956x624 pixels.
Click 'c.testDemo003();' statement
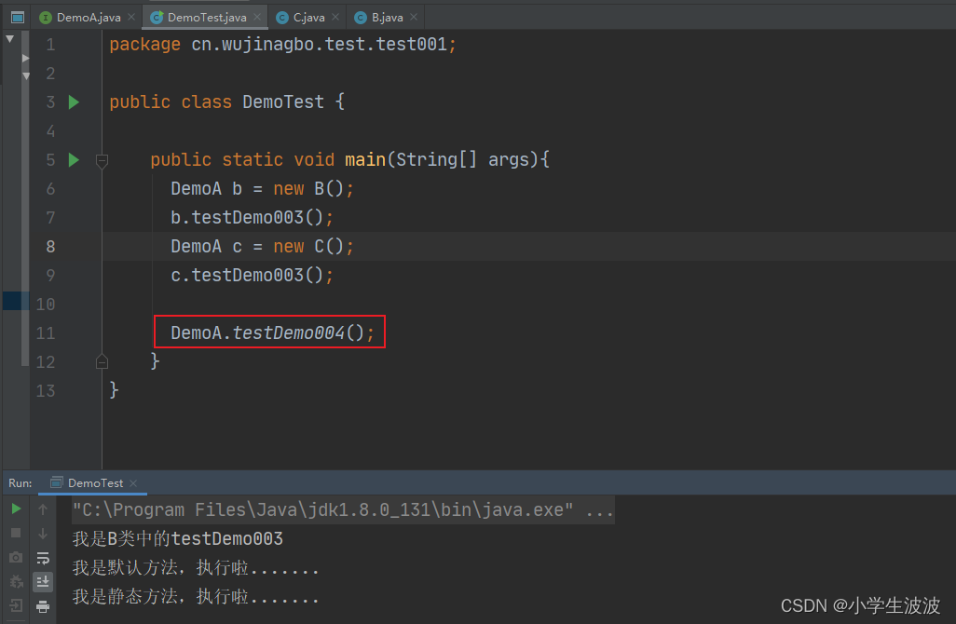pyautogui.click(x=252, y=276)
